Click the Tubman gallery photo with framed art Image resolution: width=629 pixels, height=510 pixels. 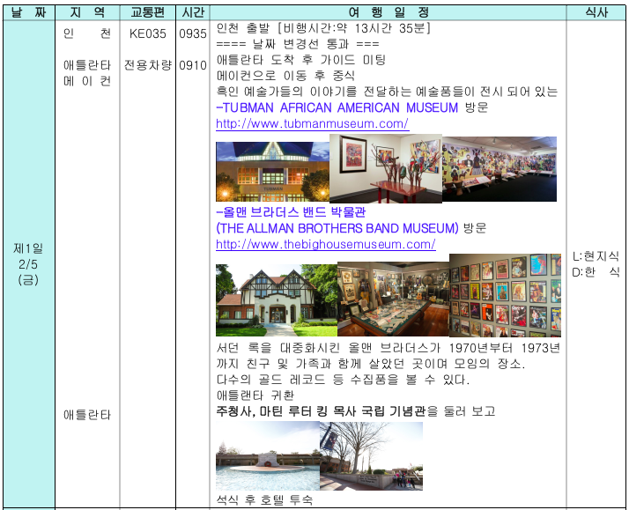point(386,168)
